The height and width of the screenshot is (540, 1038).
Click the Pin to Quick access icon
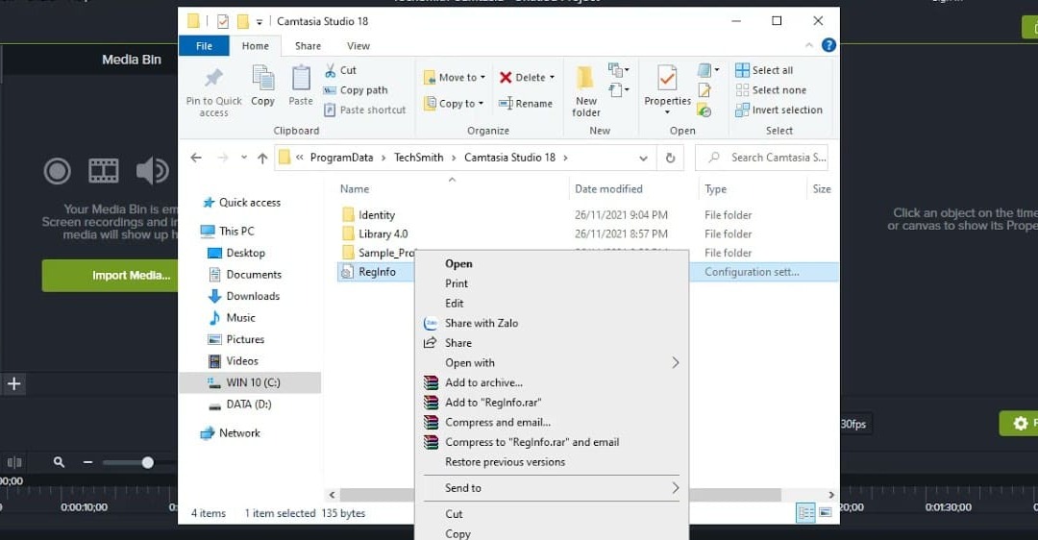pyautogui.click(x=213, y=78)
